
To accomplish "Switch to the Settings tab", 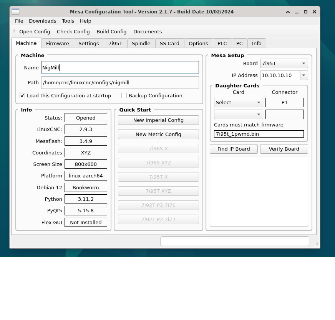I will pyautogui.click(x=89, y=43).
